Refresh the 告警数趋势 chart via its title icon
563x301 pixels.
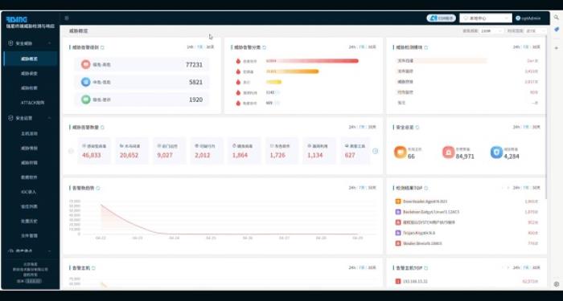(97, 188)
